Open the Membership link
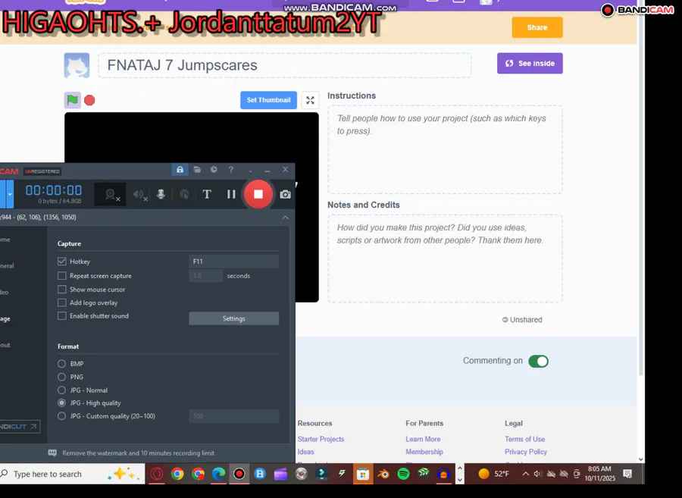This screenshot has width=682, height=498. tap(424, 452)
